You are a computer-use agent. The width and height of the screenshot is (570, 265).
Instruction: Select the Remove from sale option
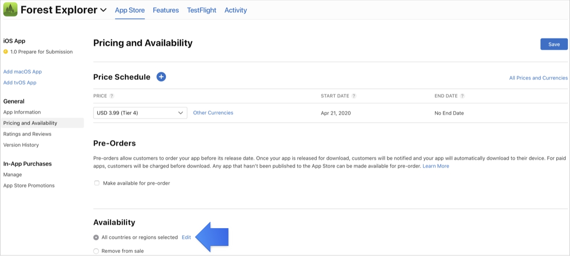pos(96,251)
